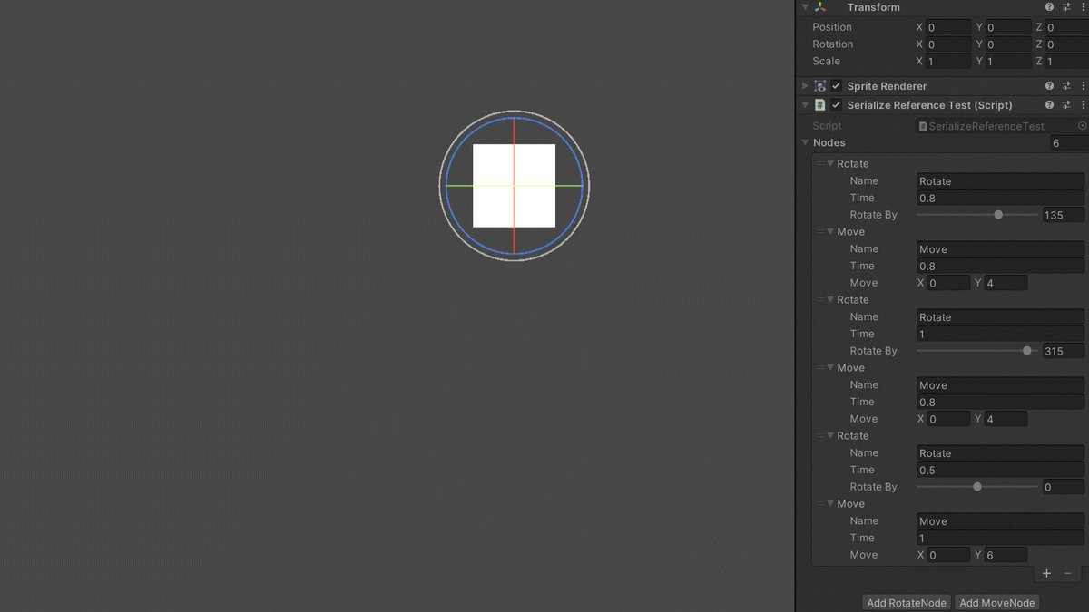This screenshot has width=1089, height=612.
Task: Grab the third Rotate node drag handle
Action: pyautogui.click(x=820, y=436)
